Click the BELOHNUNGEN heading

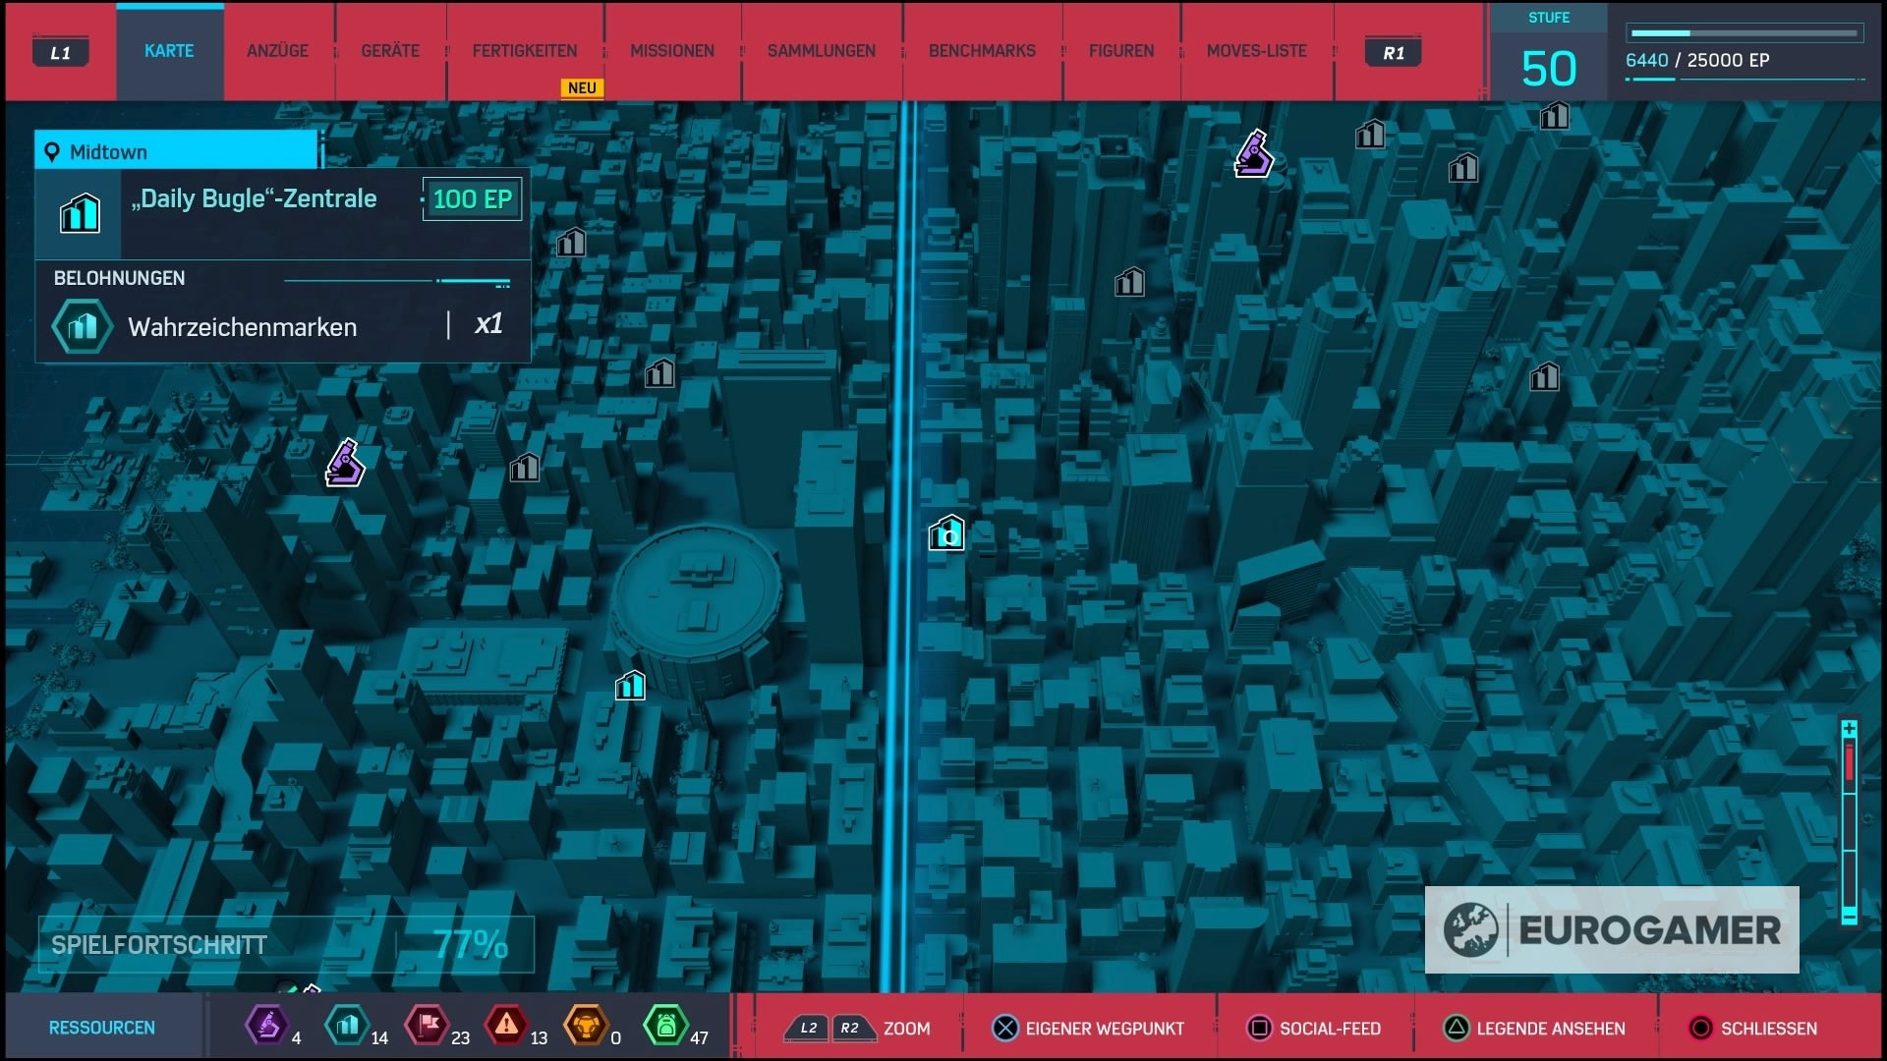tap(119, 278)
